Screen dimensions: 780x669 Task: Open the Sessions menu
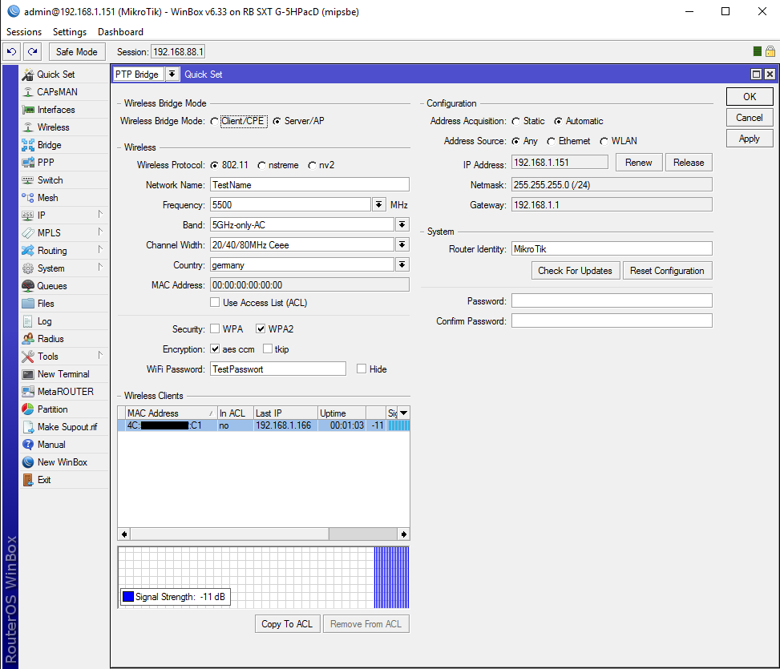[24, 32]
